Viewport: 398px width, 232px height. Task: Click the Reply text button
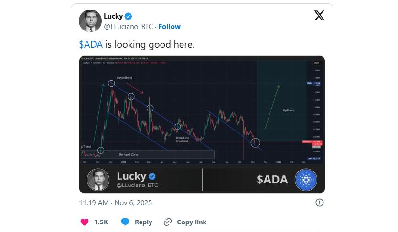143,222
